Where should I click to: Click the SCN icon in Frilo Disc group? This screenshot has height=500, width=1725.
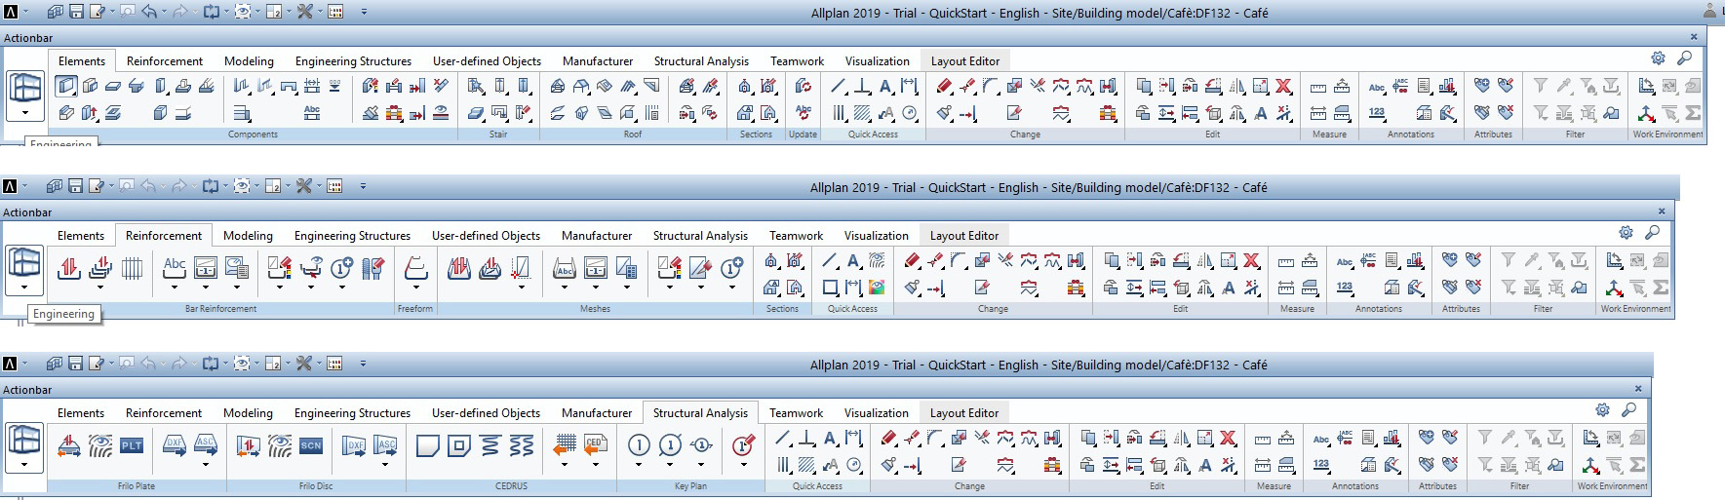pos(311,445)
